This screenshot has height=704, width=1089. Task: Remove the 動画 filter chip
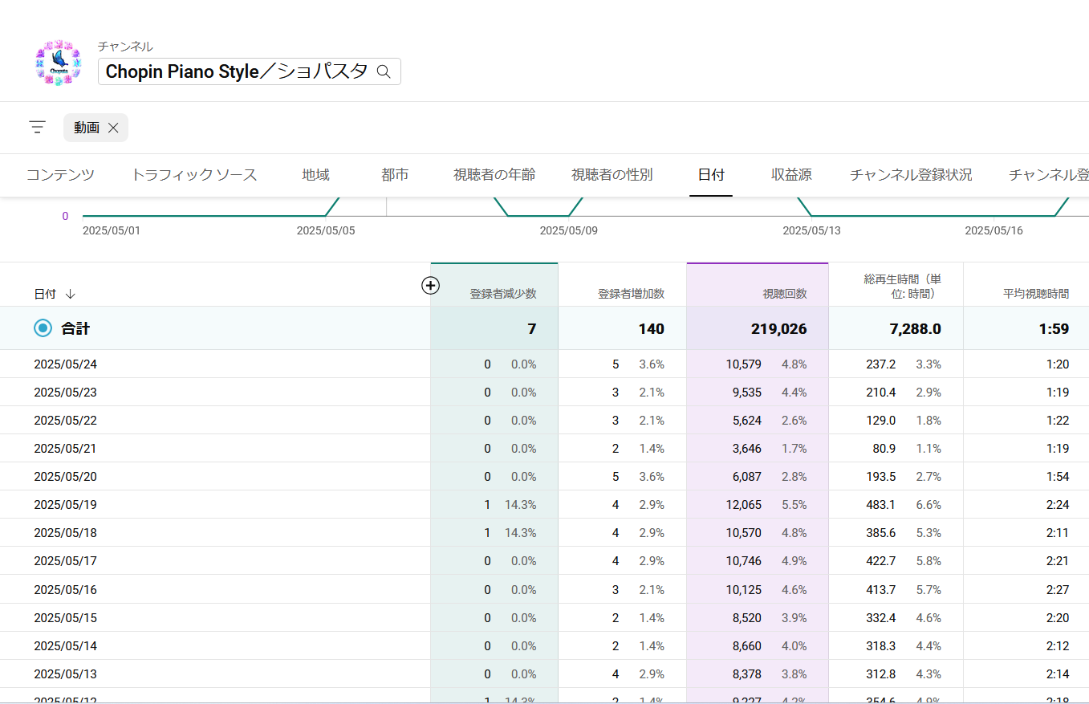click(x=113, y=128)
